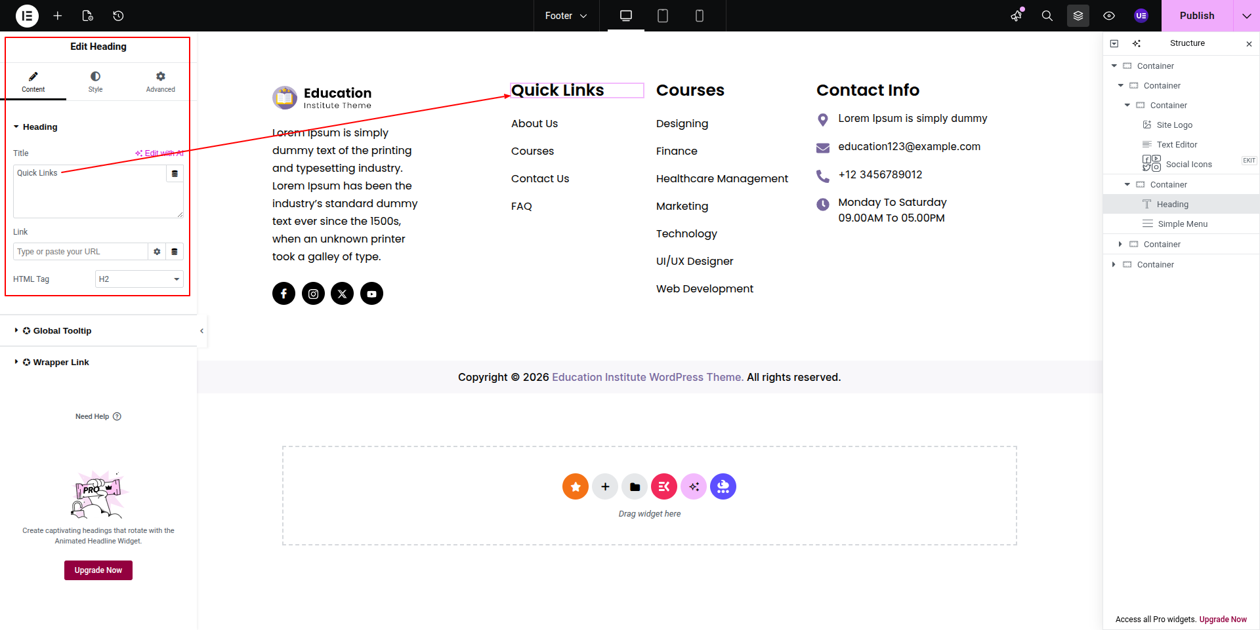The width and height of the screenshot is (1260, 630).
Task: Open Publish options dropdown arrow
Action: tap(1246, 16)
